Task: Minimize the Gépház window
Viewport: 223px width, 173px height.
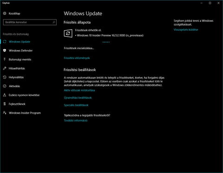Action: click(202, 3)
